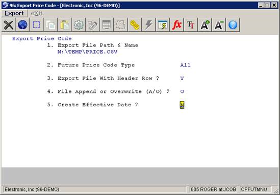Screen dimensions: 280x195
Task: Click the paste clipboard toolbar icon
Action: 65,25
